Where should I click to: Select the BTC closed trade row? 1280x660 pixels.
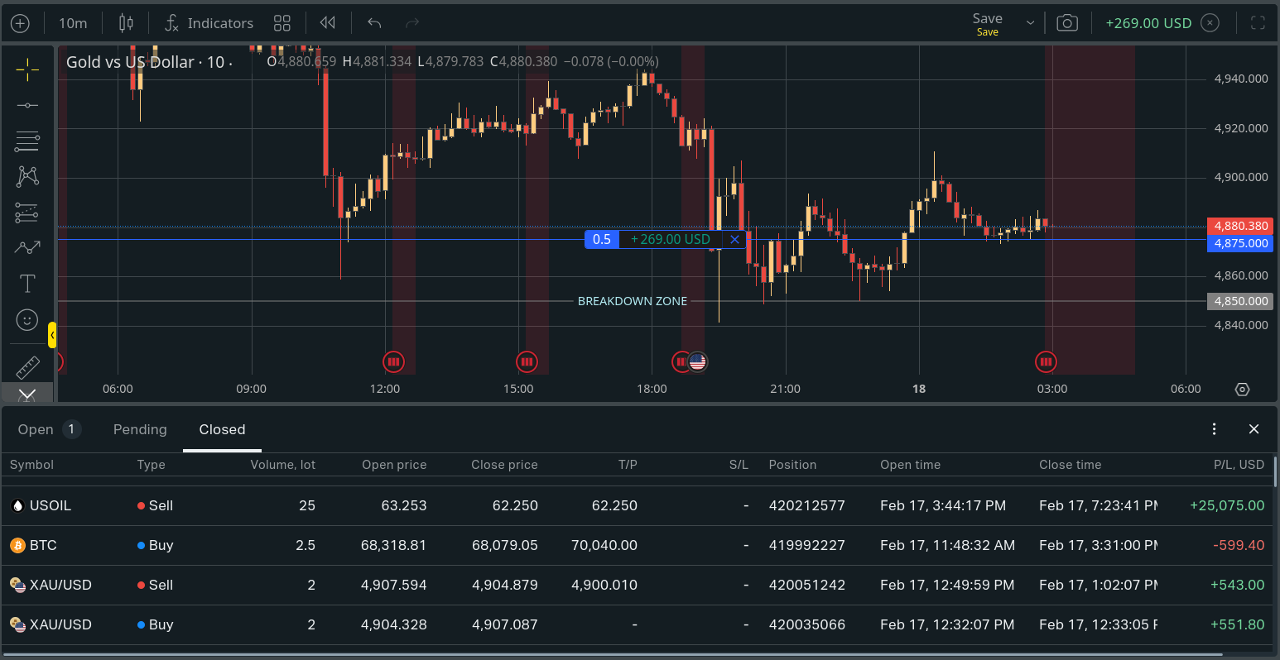638,545
